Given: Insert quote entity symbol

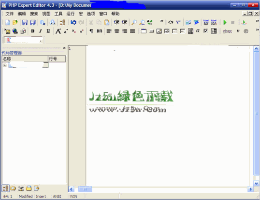Looking at the screenshot, I should (x=238, y=31).
